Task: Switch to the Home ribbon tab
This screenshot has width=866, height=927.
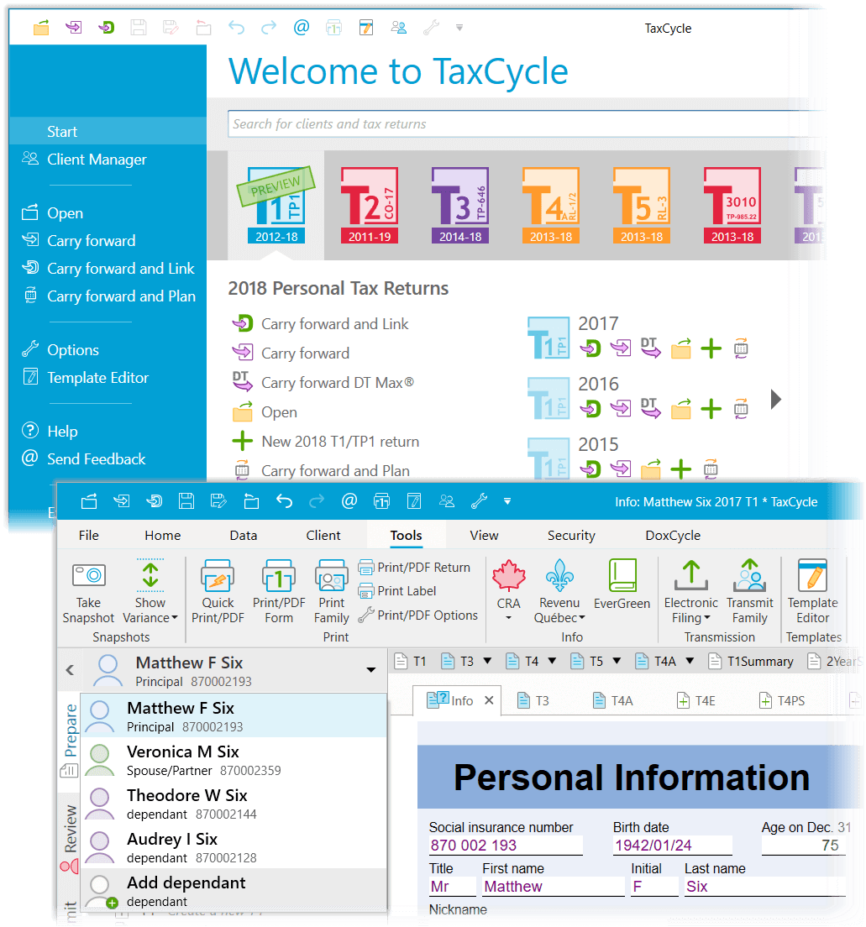Action: click(x=163, y=536)
